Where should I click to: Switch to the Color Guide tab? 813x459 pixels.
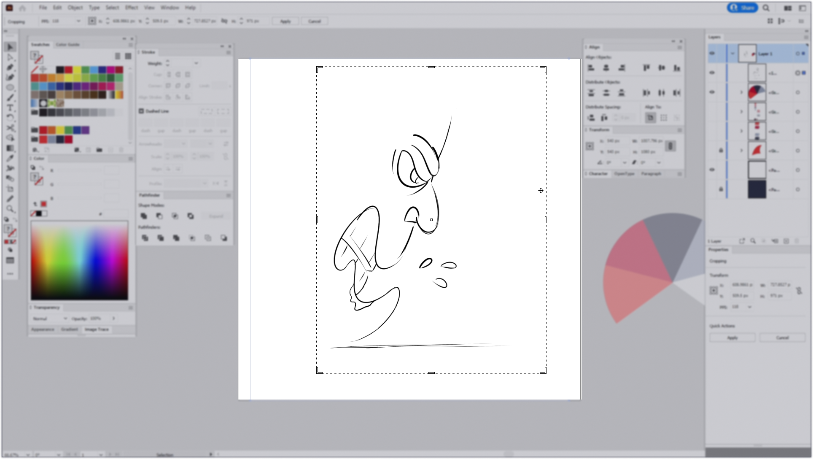point(67,44)
